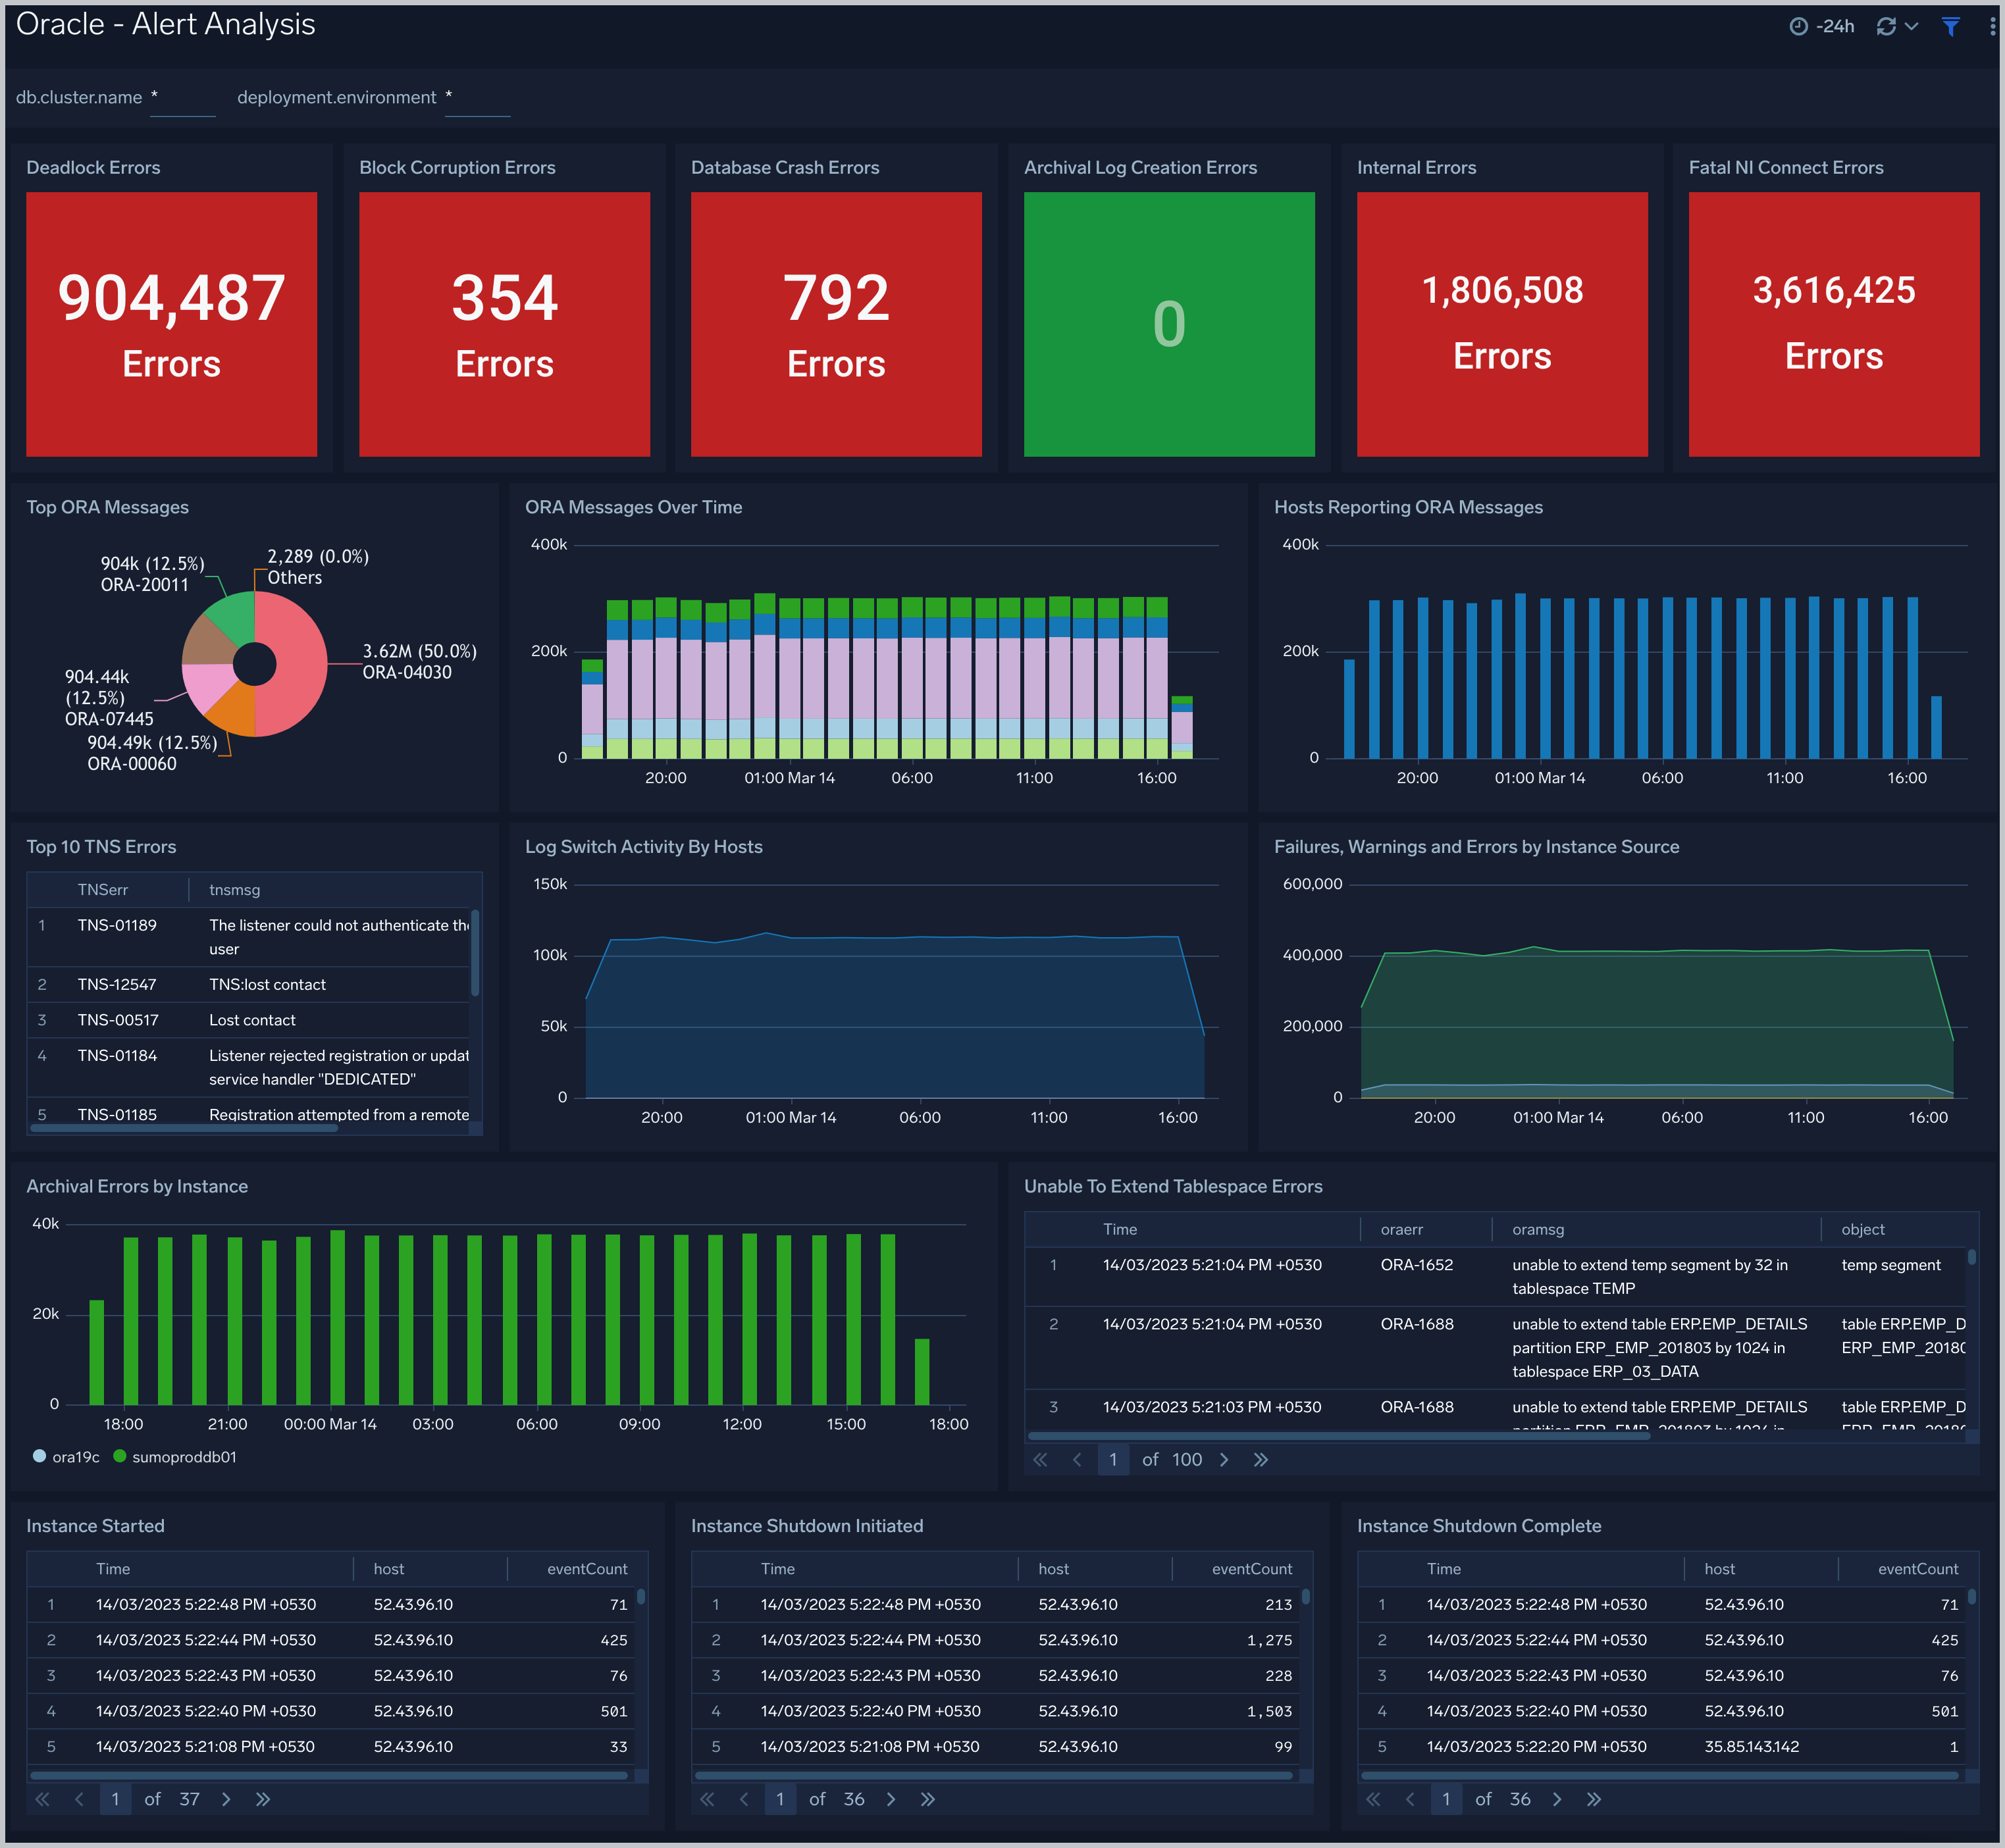Open the Internal Errors 1,806,508 tile

point(1502,324)
